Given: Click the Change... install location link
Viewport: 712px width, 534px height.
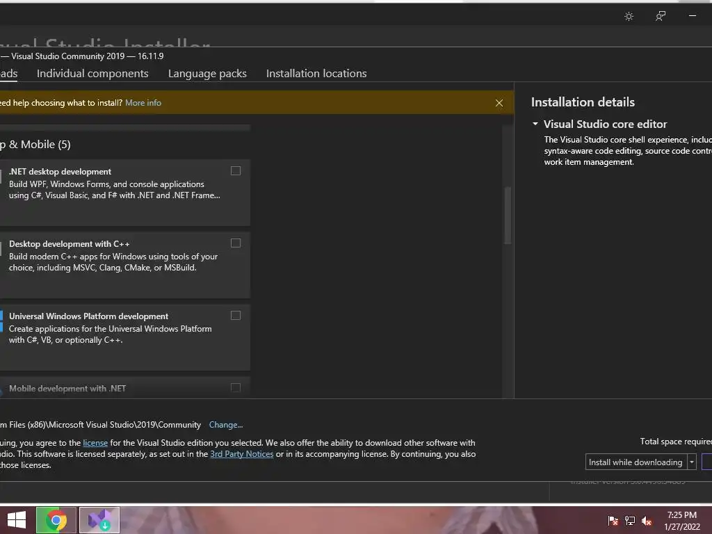Looking at the screenshot, I should [x=226, y=425].
